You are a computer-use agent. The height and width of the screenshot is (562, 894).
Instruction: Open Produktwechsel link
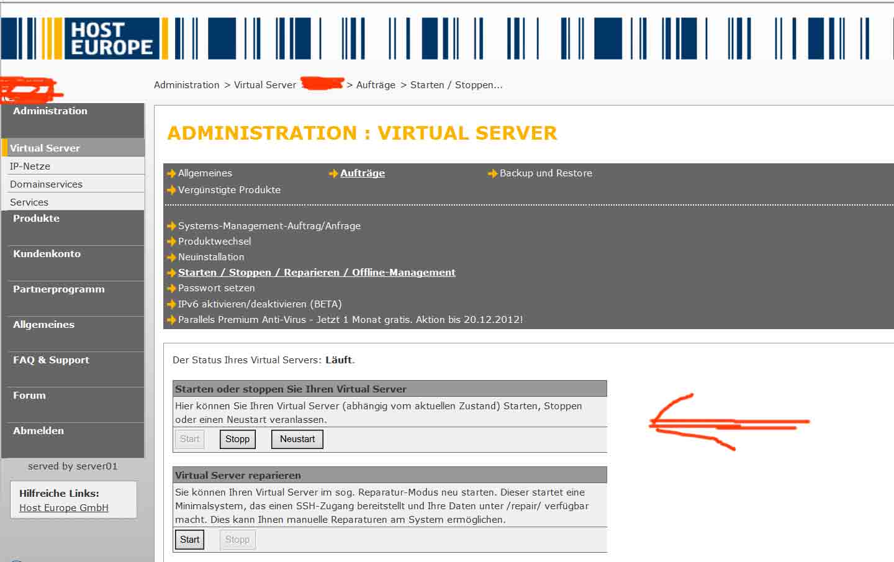point(215,242)
